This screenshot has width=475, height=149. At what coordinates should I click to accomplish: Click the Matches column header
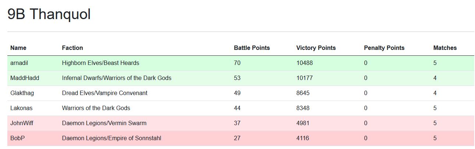[445, 48]
